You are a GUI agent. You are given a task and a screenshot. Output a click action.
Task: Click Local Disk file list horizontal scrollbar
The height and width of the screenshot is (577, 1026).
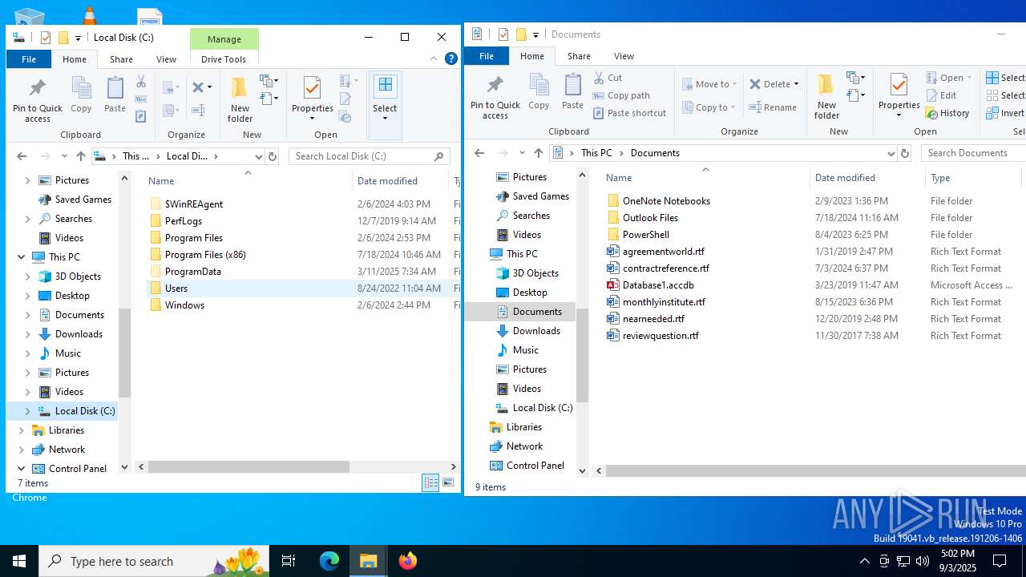pyautogui.click(x=249, y=466)
